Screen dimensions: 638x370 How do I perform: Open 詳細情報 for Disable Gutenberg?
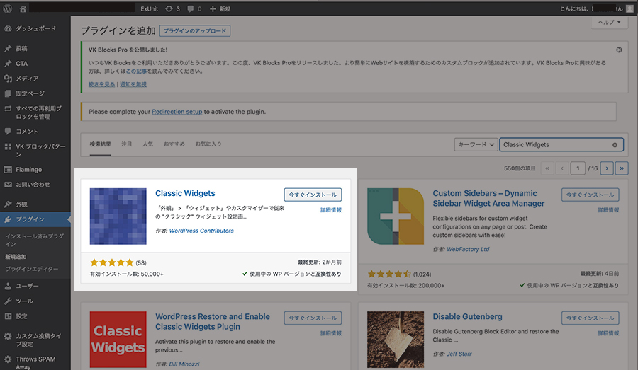point(608,333)
